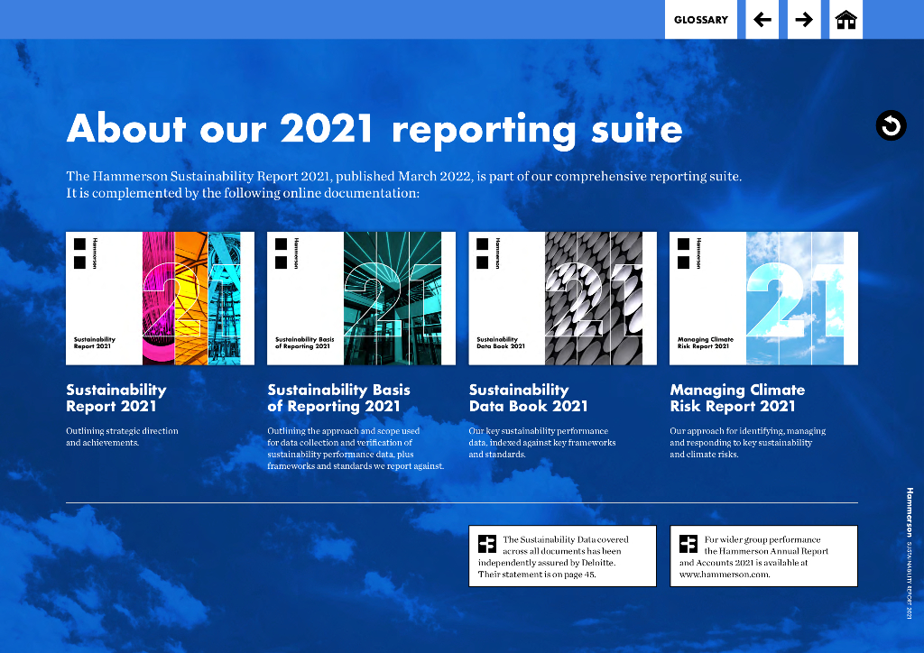This screenshot has width=924, height=653.
Task: Click the Managing Climate Risk Report 2021 heading
Action: click(x=737, y=398)
